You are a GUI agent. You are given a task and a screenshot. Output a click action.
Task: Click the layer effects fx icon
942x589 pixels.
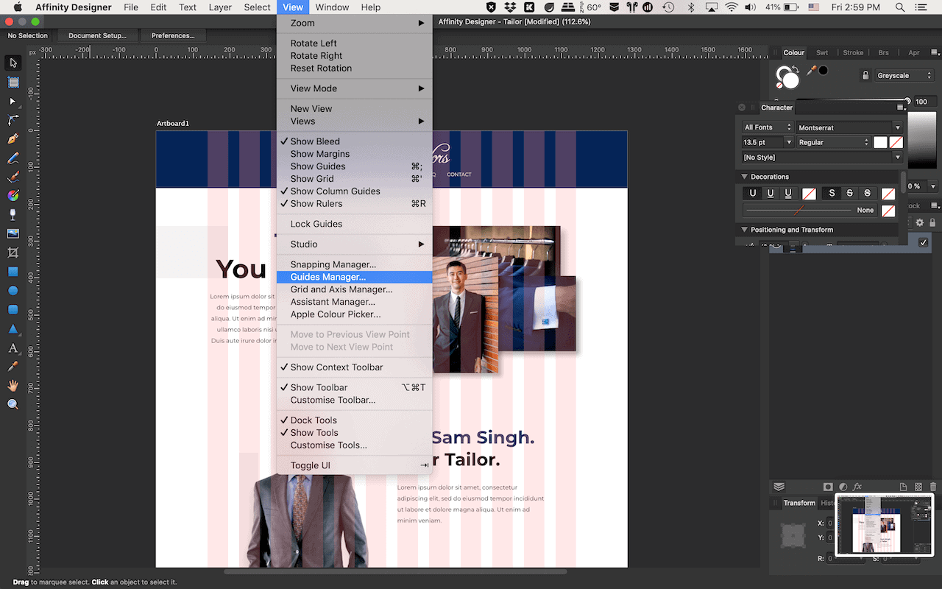point(857,487)
